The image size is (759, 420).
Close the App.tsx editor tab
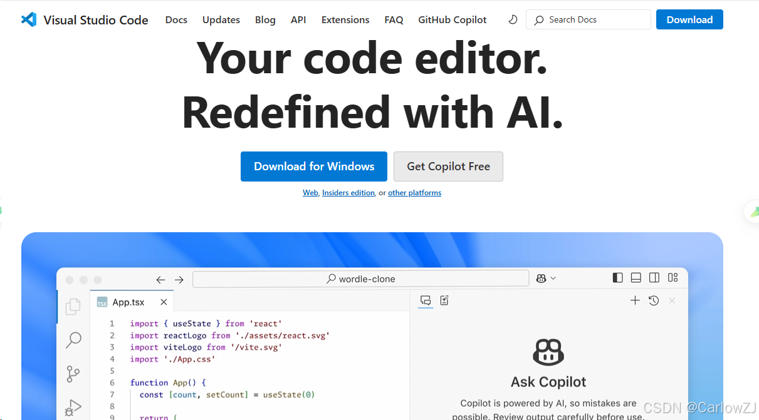164,302
